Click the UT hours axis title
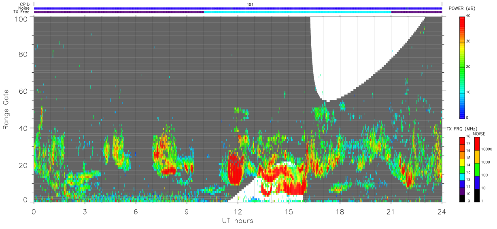 [238, 221]
